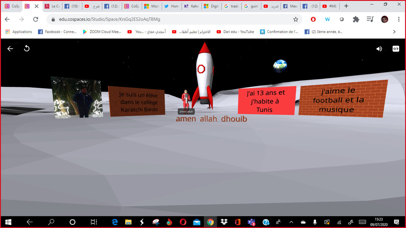The width and height of the screenshot is (406, 228).
Task: Open Cortana circle on taskbar
Action: pyautogui.click(x=72, y=222)
